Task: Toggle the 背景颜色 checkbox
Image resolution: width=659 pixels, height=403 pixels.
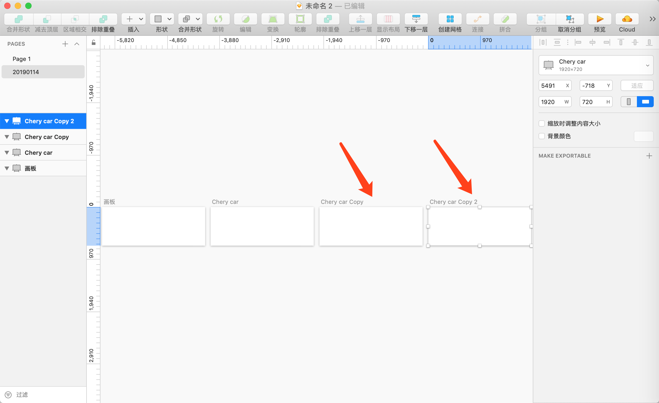Action: point(542,136)
